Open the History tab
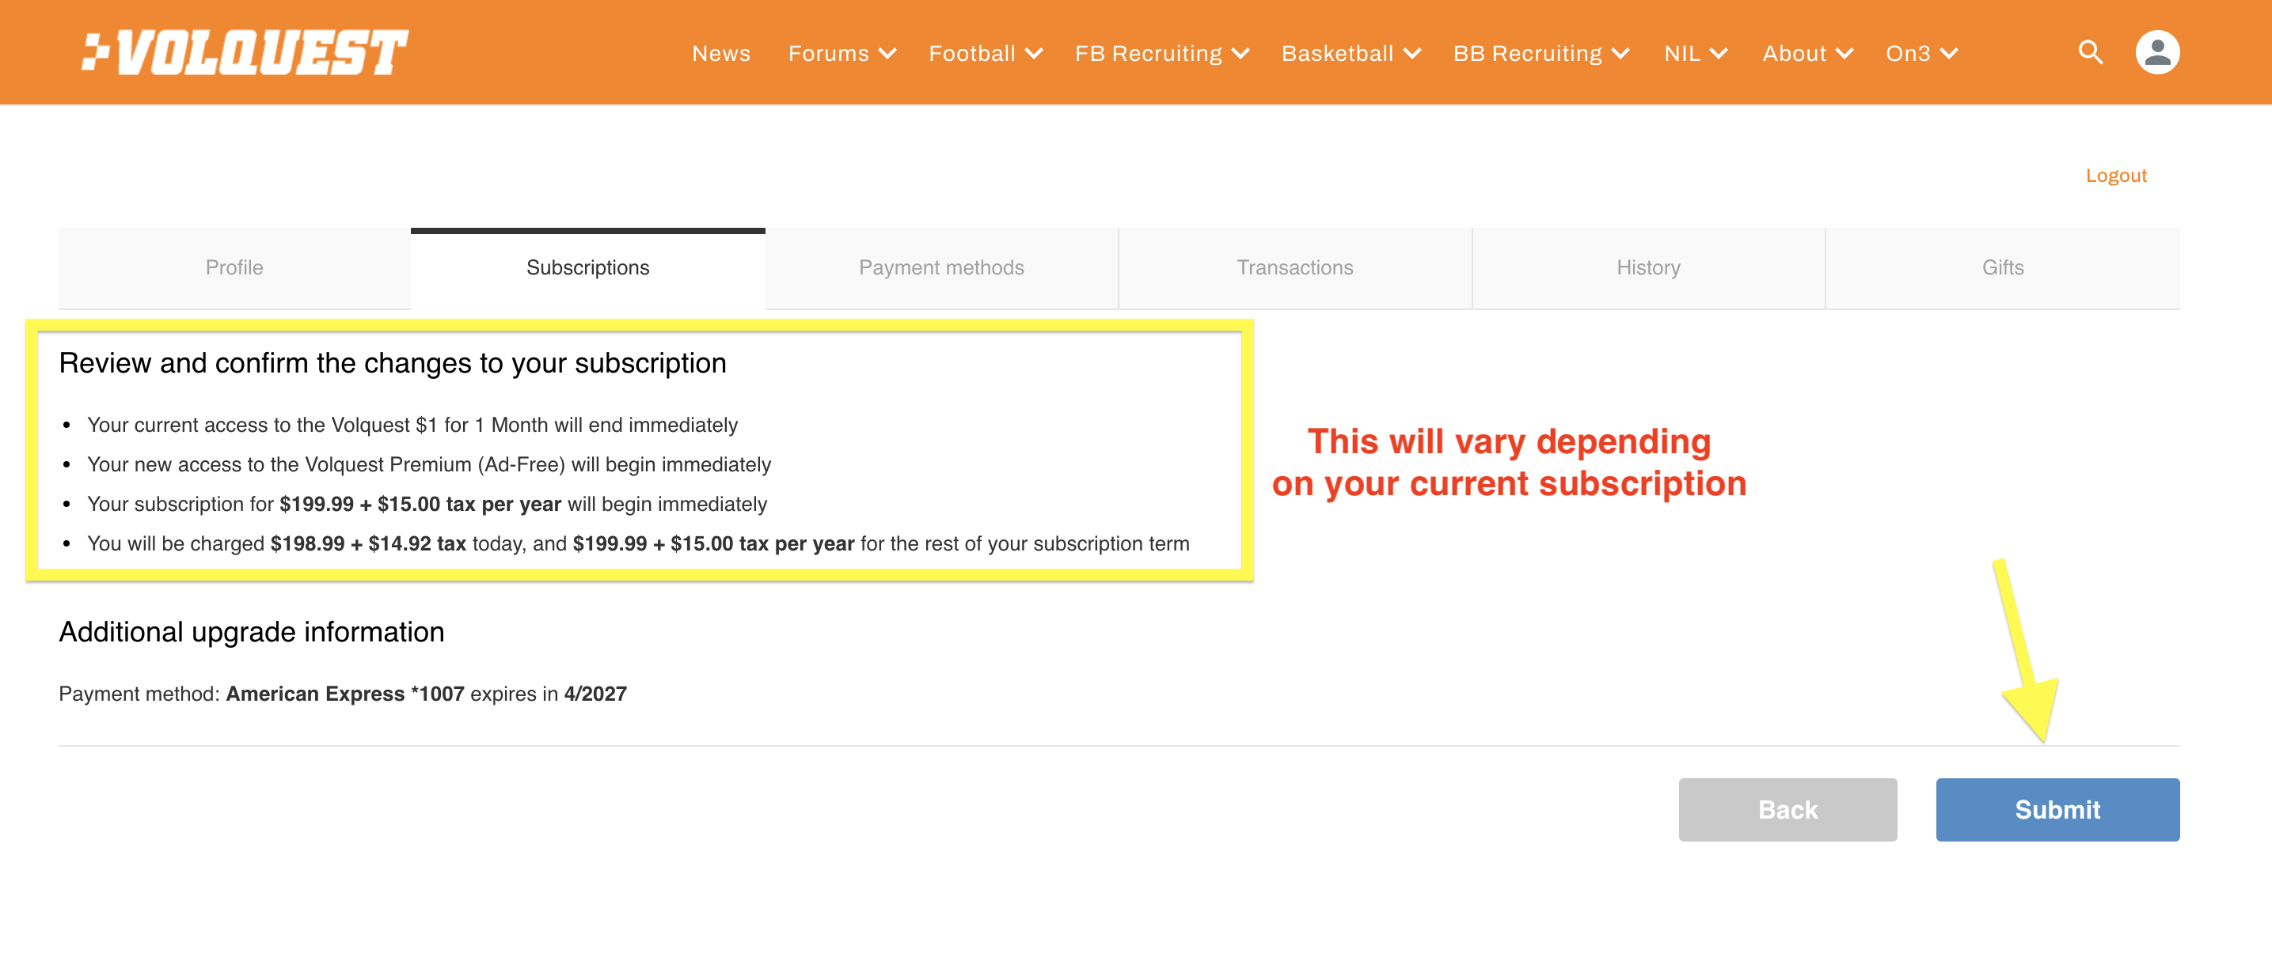The image size is (2272, 976). (1647, 268)
